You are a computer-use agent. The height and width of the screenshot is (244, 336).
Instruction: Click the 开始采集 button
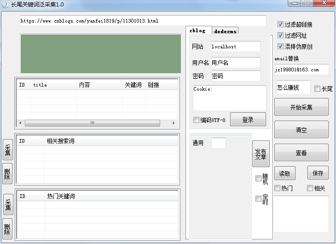[x=301, y=107]
